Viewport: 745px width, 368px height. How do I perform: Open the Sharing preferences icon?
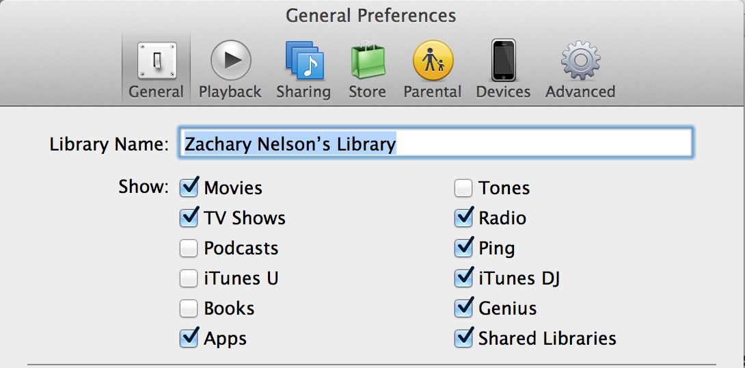(x=304, y=60)
